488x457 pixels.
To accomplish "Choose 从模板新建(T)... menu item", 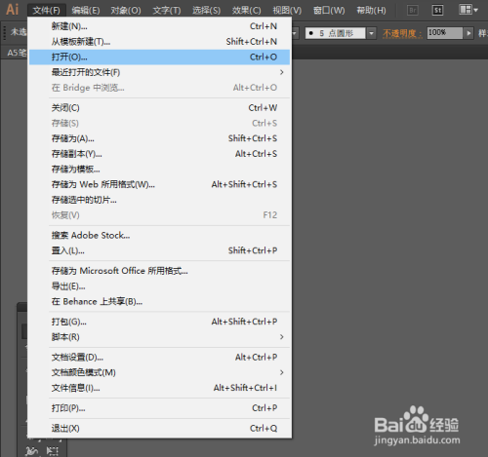I will pos(159,42).
